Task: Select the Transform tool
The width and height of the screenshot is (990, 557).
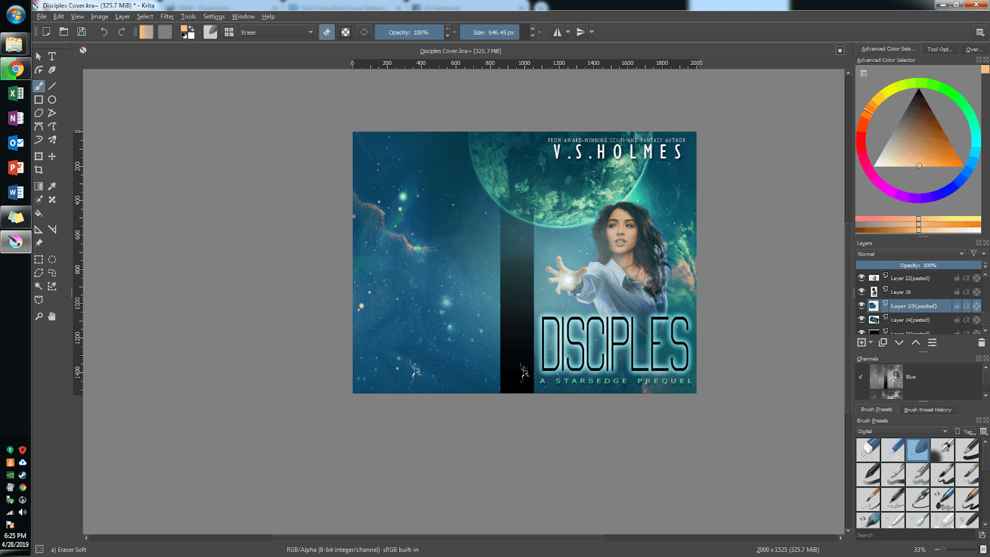Action: pos(39,157)
